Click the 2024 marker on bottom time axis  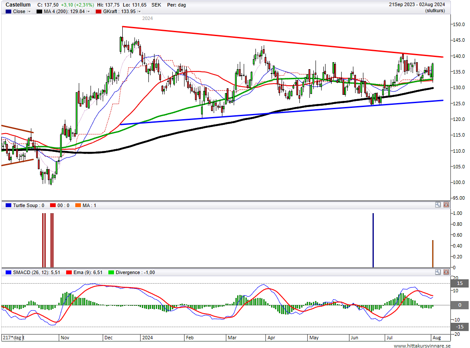pyautogui.click(x=148, y=338)
